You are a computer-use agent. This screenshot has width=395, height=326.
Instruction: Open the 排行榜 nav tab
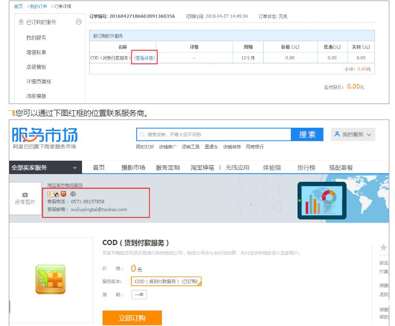pyautogui.click(x=306, y=167)
